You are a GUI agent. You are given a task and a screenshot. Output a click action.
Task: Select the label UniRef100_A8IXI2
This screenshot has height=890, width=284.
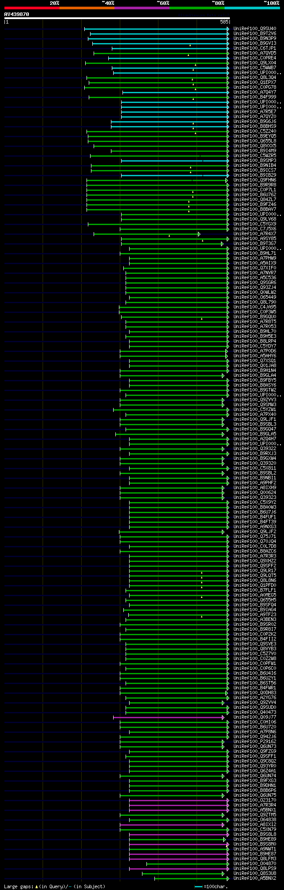pos(255,824)
